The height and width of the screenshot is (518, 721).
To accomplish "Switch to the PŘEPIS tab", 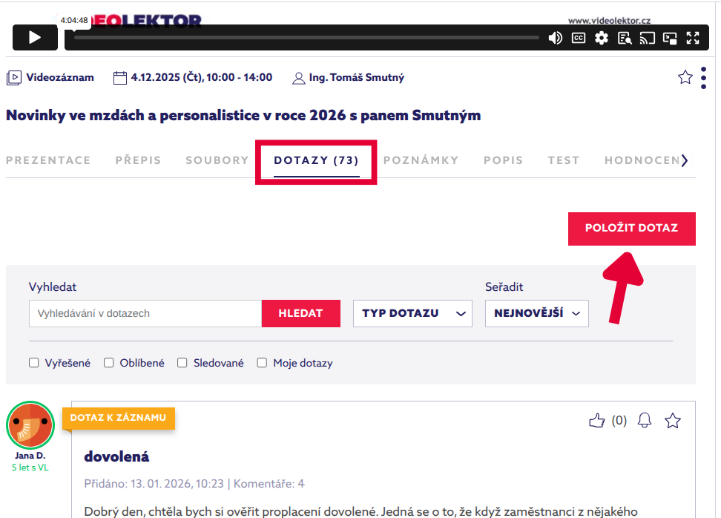I will (138, 160).
